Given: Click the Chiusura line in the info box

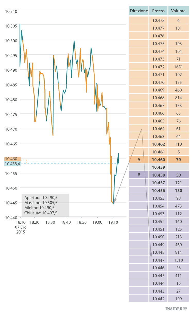Looking at the screenshot, I should (41, 213).
